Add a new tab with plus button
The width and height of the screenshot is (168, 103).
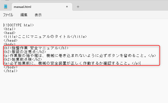coord(78,7)
